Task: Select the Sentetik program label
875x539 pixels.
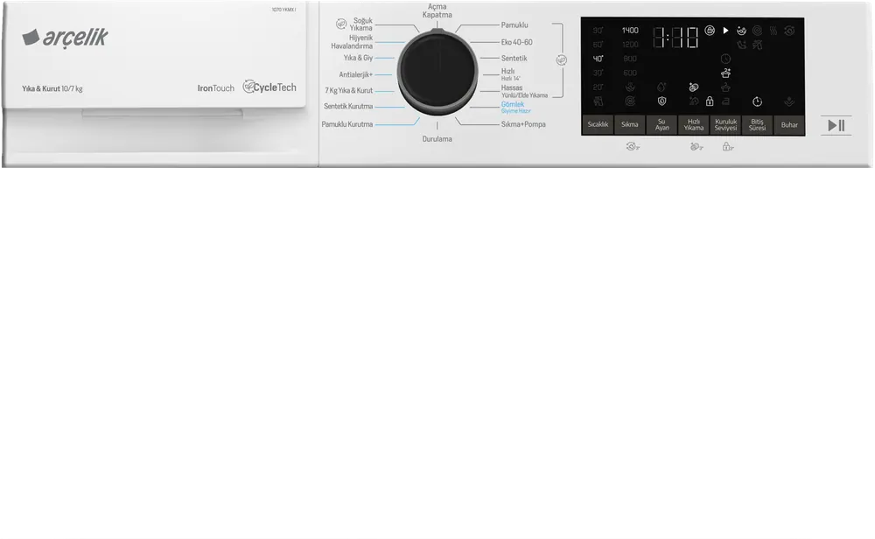Action: [x=514, y=58]
